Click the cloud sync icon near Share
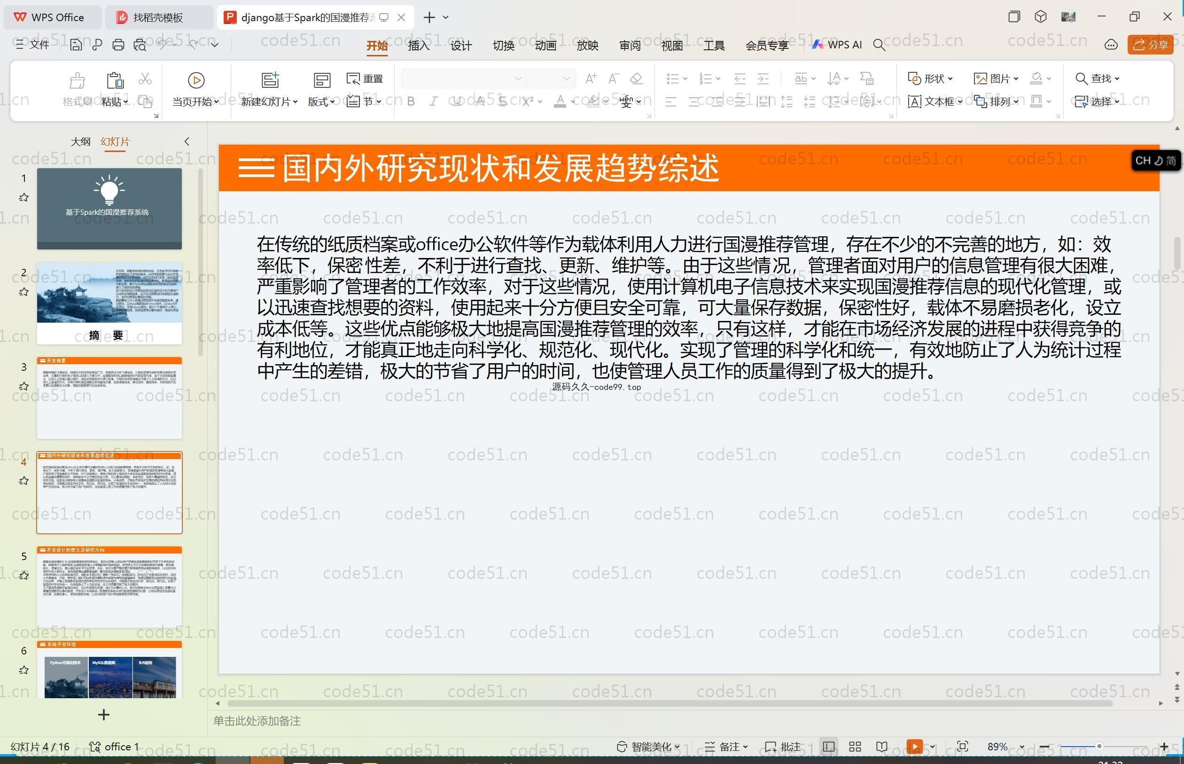The image size is (1184, 764). (1111, 45)
